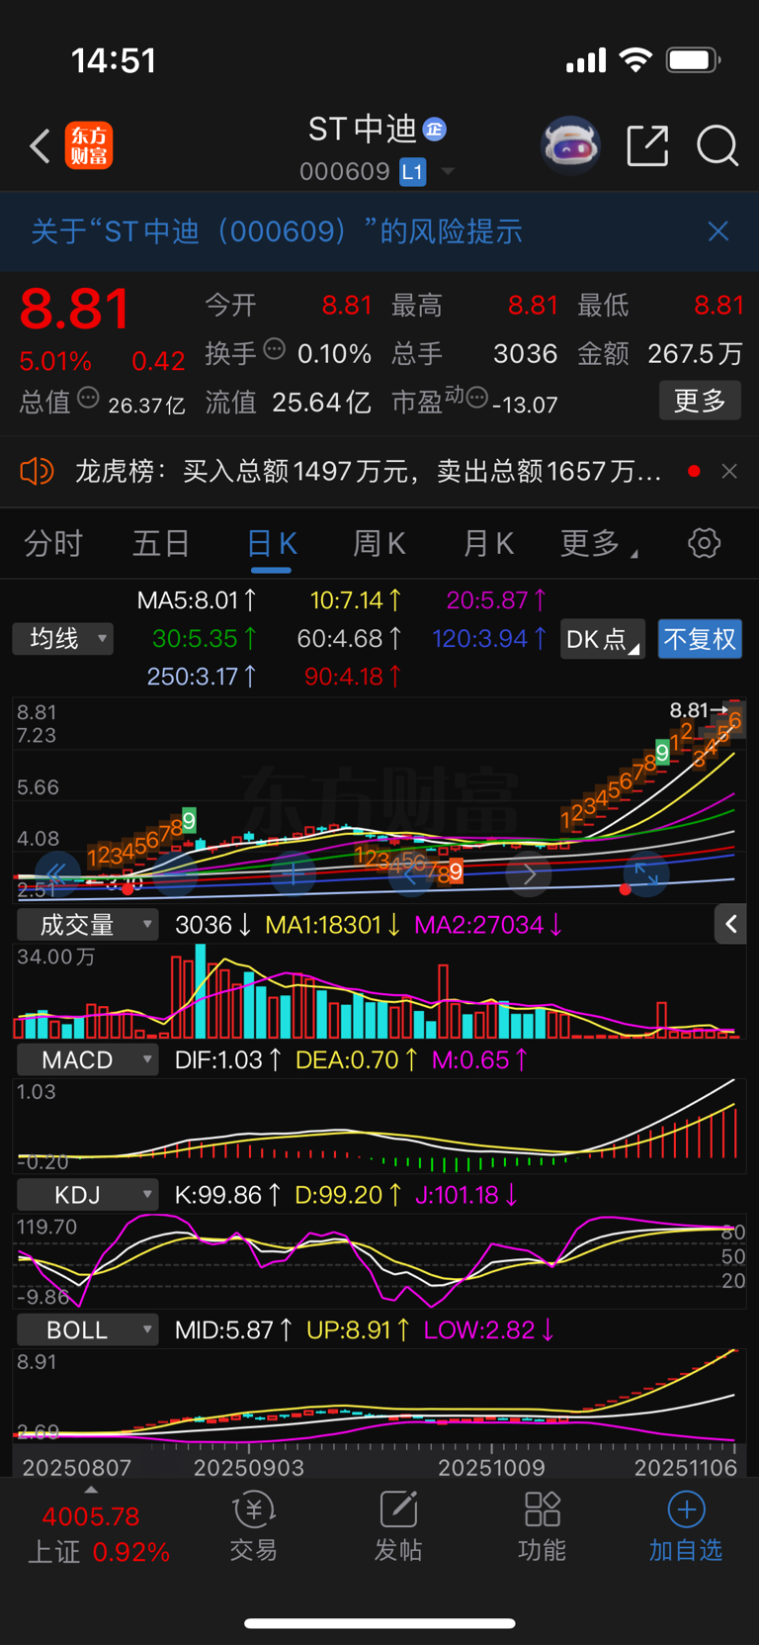Viewport: 759px width, 1645px height.
Task: Tap info icon next to 总值
Action: pyautogui.click(x=88, y=399)
